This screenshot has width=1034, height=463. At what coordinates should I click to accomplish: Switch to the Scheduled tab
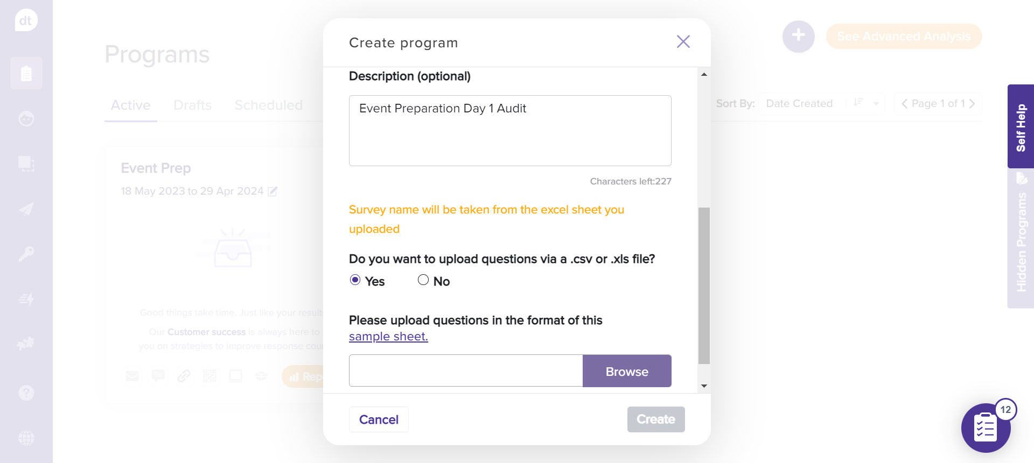(268, 105)
